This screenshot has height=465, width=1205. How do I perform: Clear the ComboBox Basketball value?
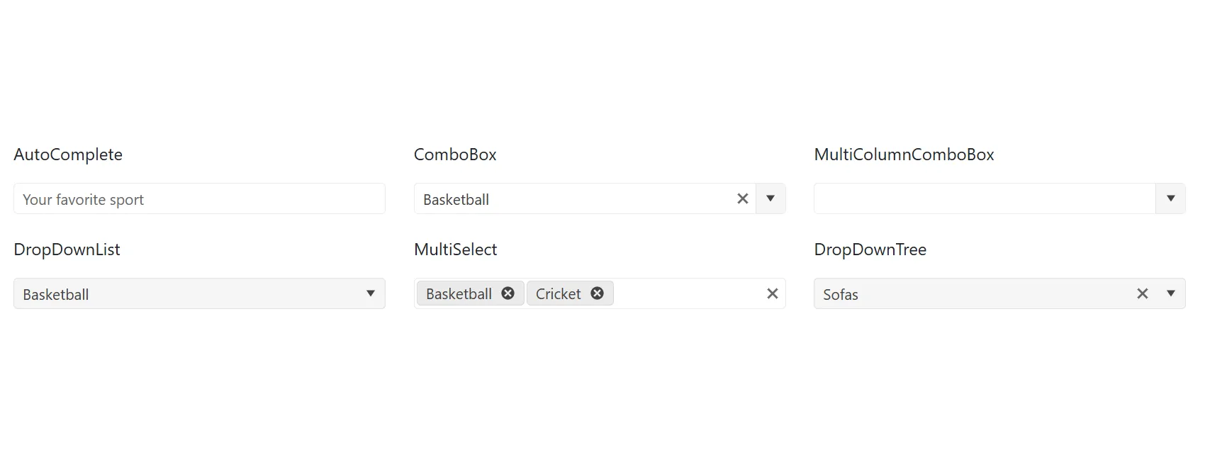(742, 199)
